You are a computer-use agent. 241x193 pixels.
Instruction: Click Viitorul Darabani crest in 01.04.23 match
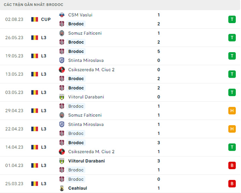pyautogui.click(x=62, y=161)
